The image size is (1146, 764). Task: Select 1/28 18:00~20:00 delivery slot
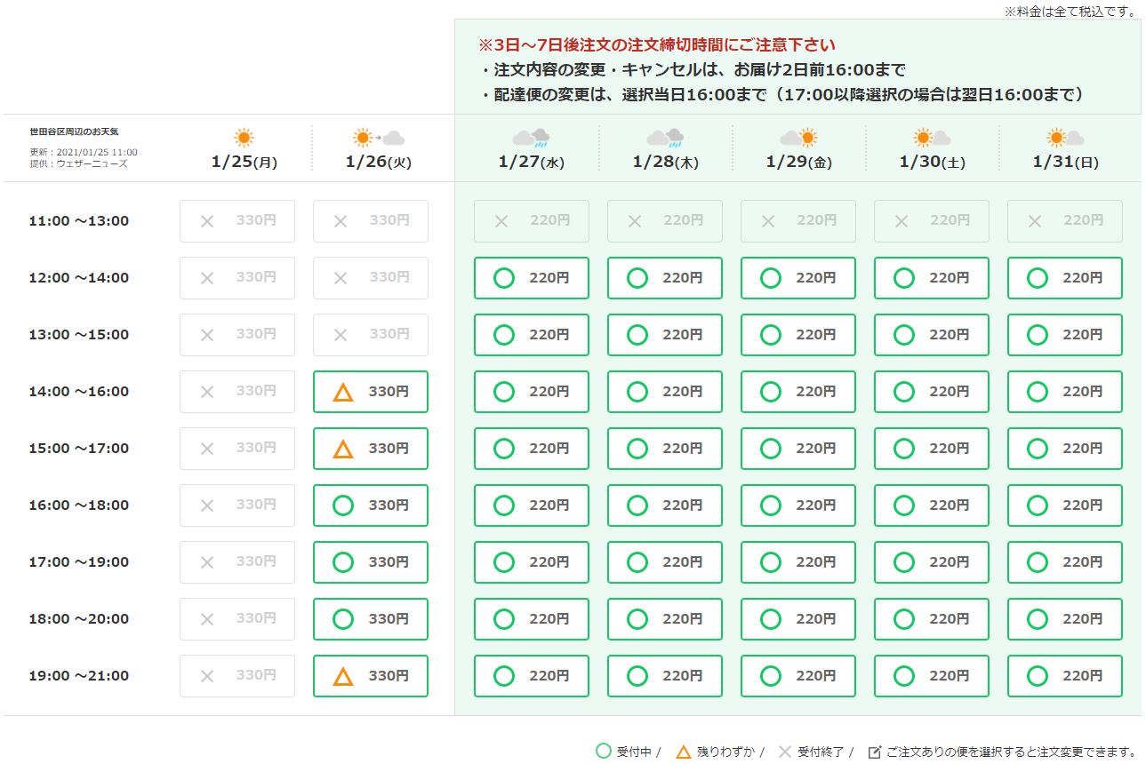point(665,619)
